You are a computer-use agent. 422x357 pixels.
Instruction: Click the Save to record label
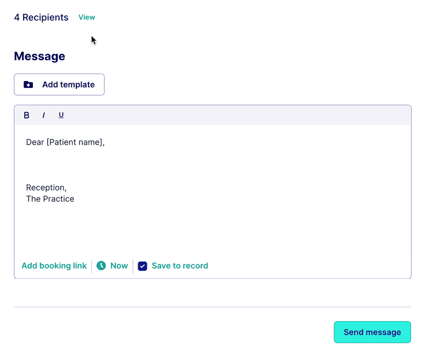(x=180, y=266)
